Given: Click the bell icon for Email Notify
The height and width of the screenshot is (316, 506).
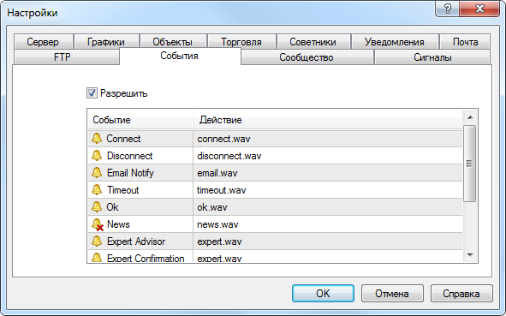Looking at the screenshot, I should (97, 173).
